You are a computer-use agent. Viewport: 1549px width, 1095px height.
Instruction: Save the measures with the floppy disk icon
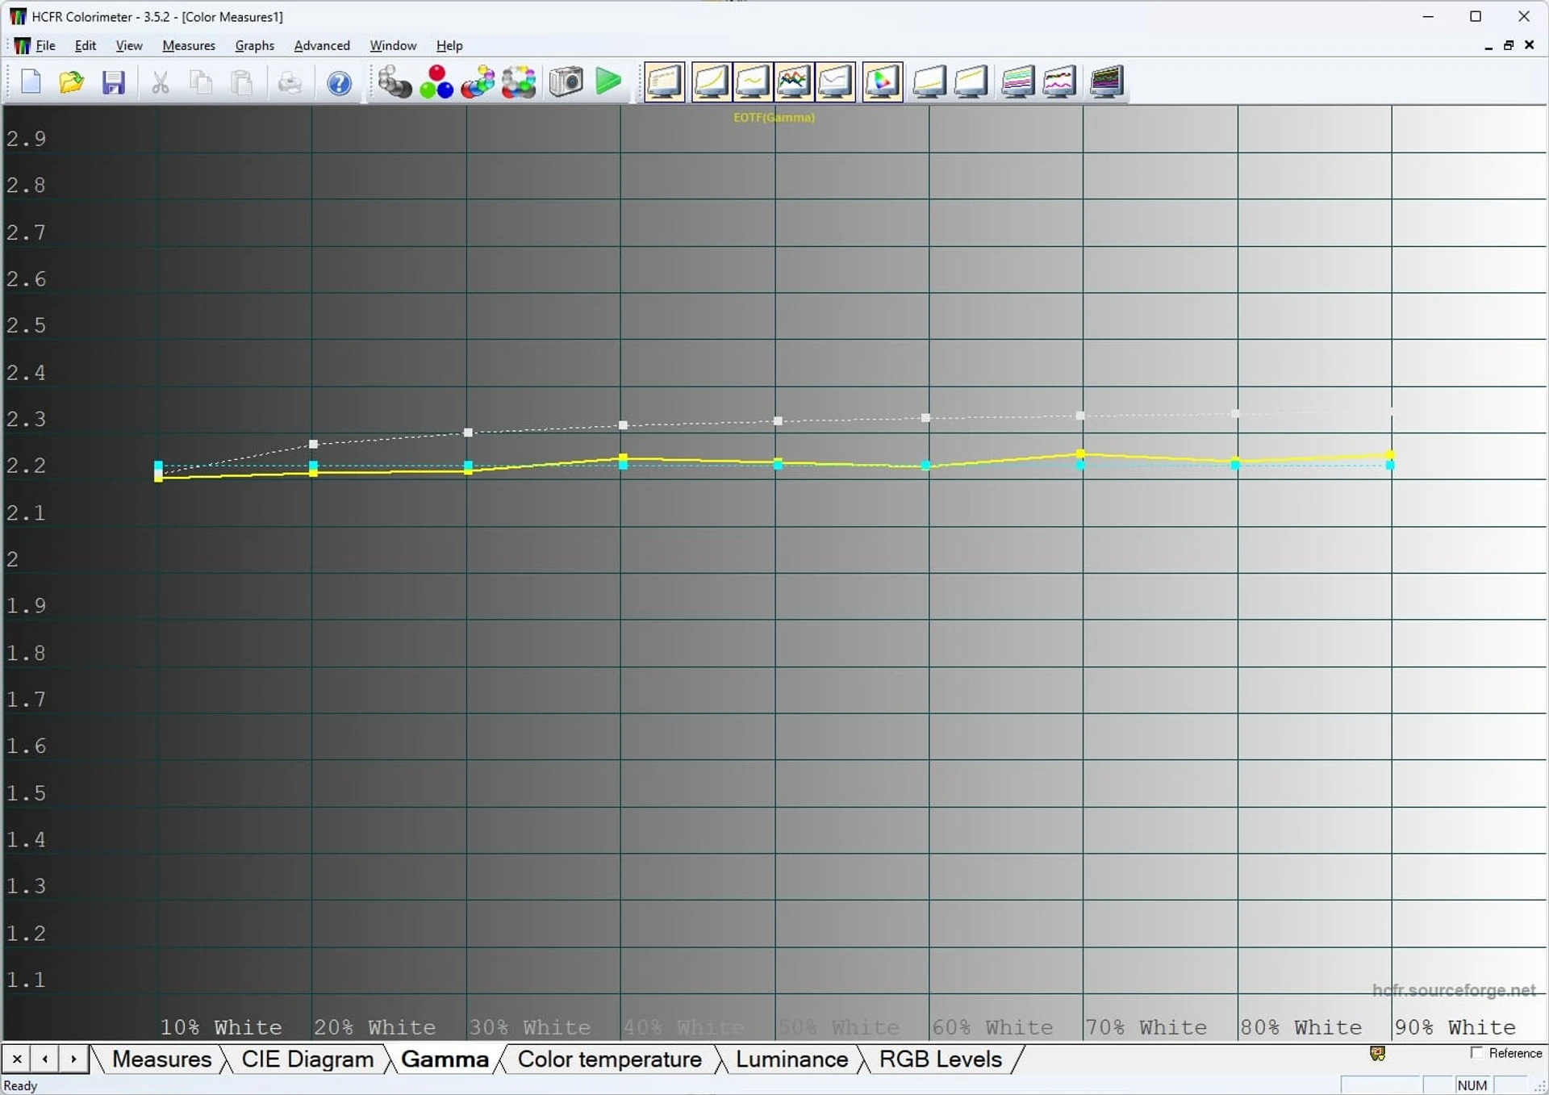[x=113, y=82]
